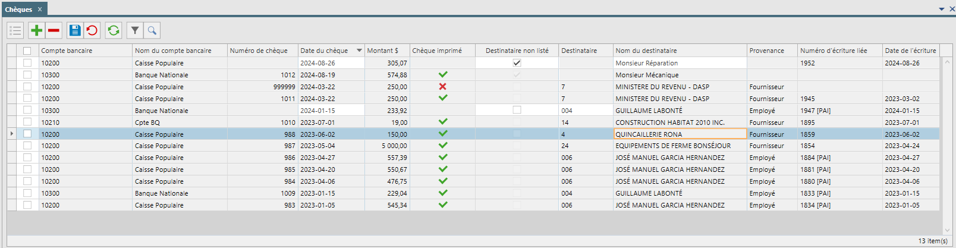The image size is (956, 248).
Task: Add a new cheque with green plus
Action: [37, 30]
